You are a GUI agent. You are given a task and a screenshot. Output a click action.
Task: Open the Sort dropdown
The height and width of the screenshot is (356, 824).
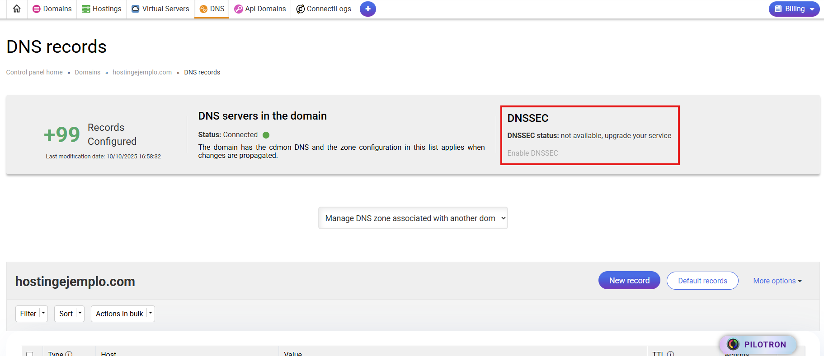pos(69,314)
